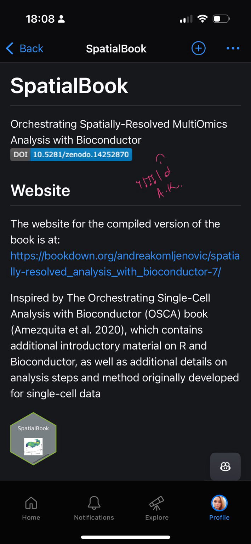Launch the Copilot chat floating button
The width and height of the screenshot is (251, 544).
pyautogui.click(x=225, y=467)
